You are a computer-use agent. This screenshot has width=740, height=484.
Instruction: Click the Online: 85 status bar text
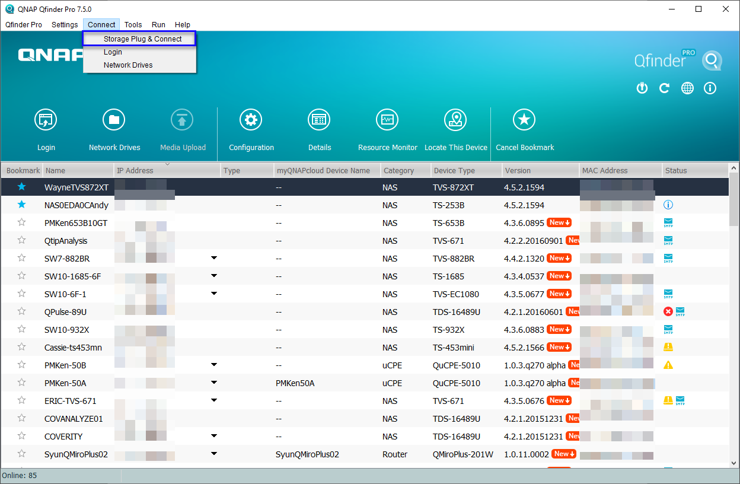[20, 476]
